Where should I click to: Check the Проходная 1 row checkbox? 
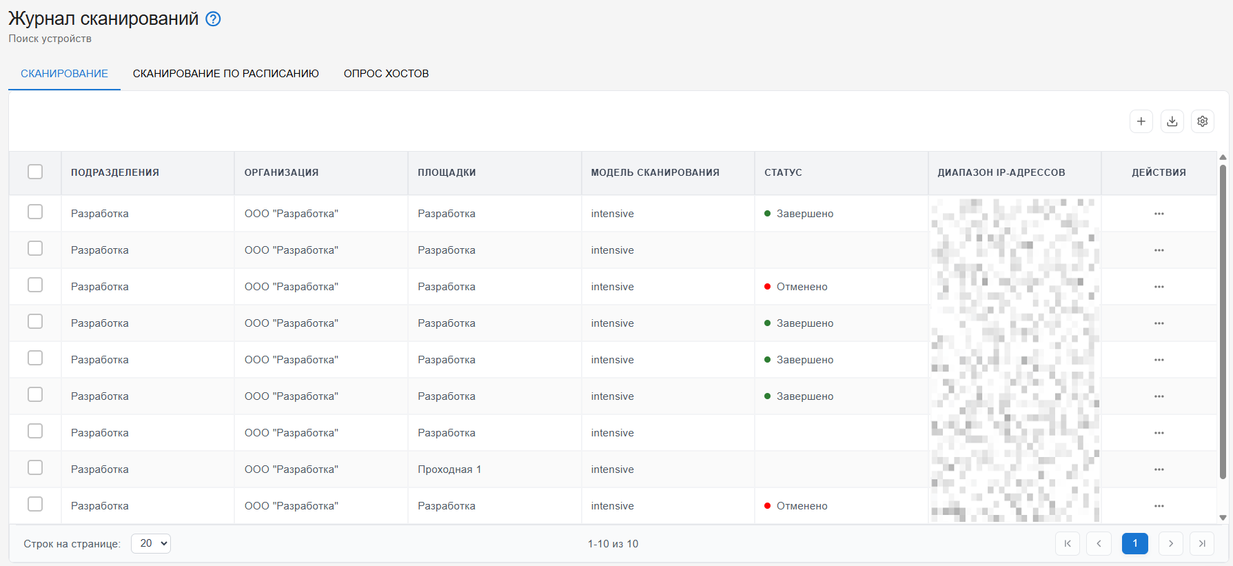(x=35, y=467)
